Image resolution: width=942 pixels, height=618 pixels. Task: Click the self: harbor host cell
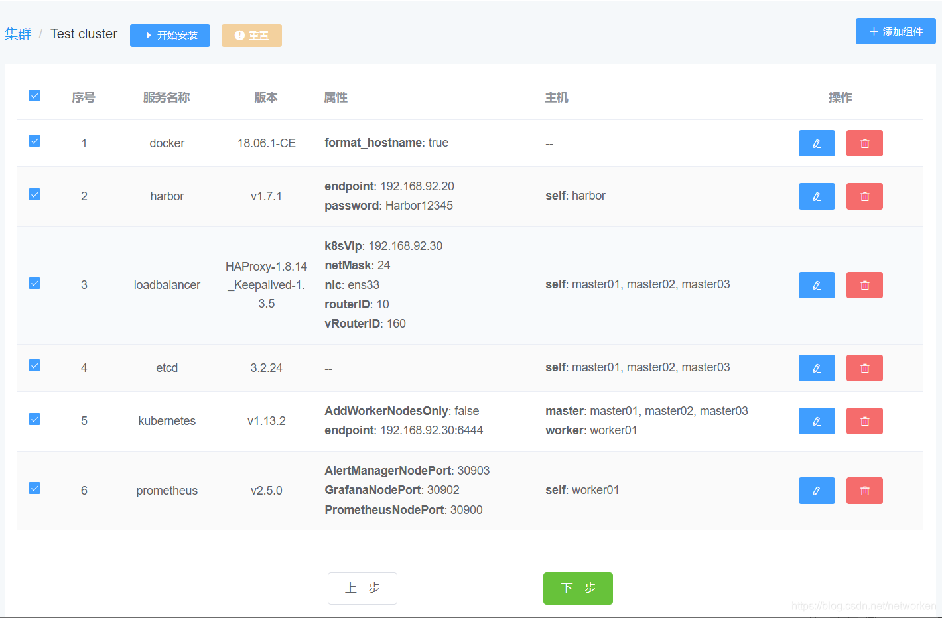pos(576,196)
